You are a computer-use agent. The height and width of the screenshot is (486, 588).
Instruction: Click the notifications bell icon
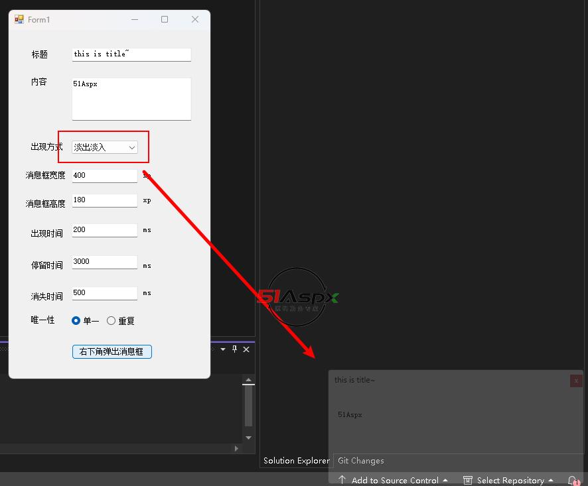point(573,480)
